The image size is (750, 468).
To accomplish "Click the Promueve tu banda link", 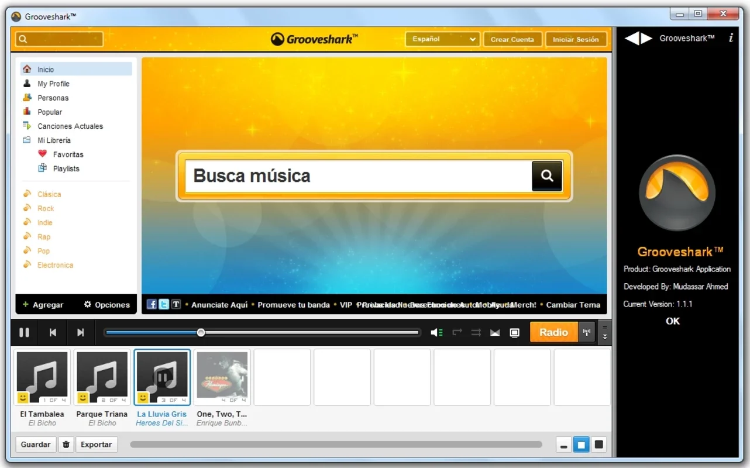I will pyautogui.click(x=294, y=305).
